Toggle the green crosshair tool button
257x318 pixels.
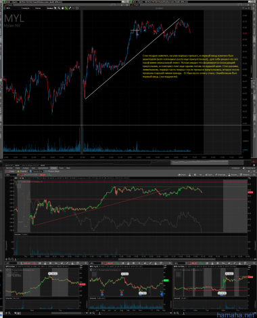click(x=66, y=8)
